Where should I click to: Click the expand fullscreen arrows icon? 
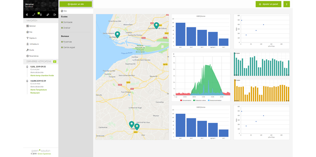(x=34, y=15)
